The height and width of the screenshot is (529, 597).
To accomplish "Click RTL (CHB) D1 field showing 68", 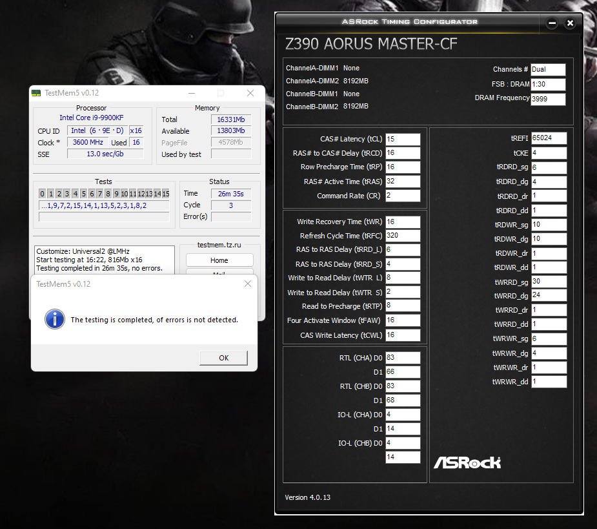I will coord(403,400).
